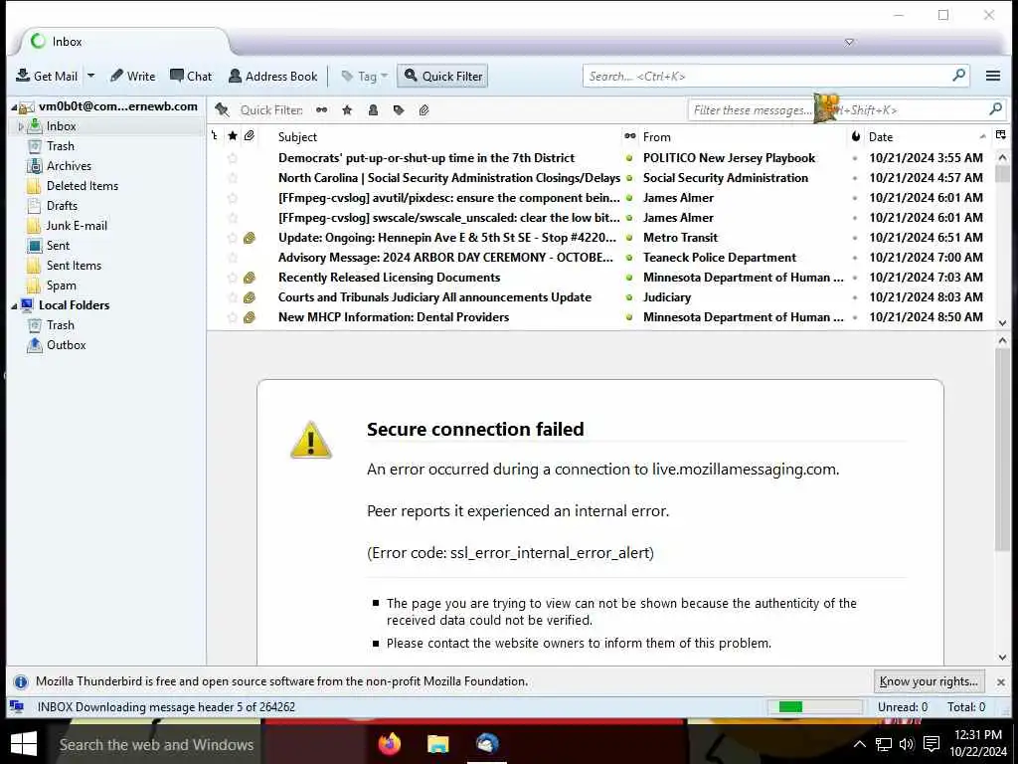This screenshot has height=764, width=1018.
Task: Click the online status icon in status bar
Action: pos(17,707)
